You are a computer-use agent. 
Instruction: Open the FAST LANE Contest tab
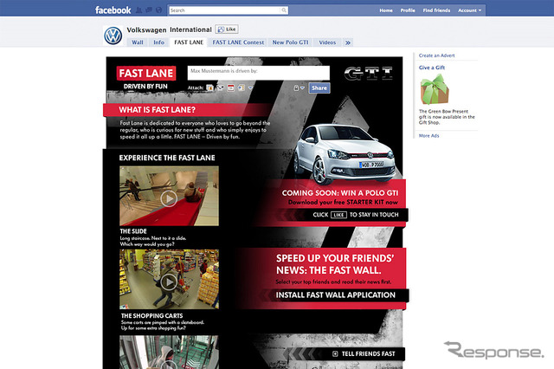[x=238, y=42]
